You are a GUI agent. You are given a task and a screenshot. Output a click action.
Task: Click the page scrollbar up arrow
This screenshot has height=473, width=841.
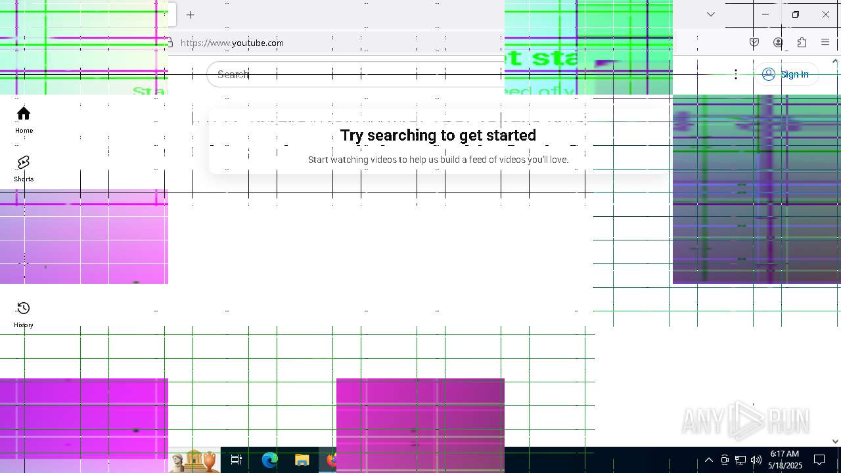(835, 61)
